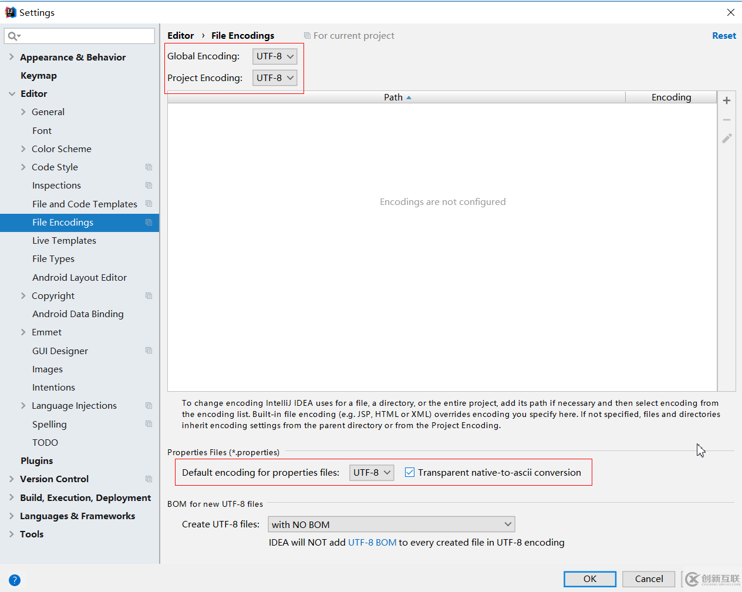742x592 pixels.
Task: Expand Appearance & Behavior section
Action: click(12, 57)
